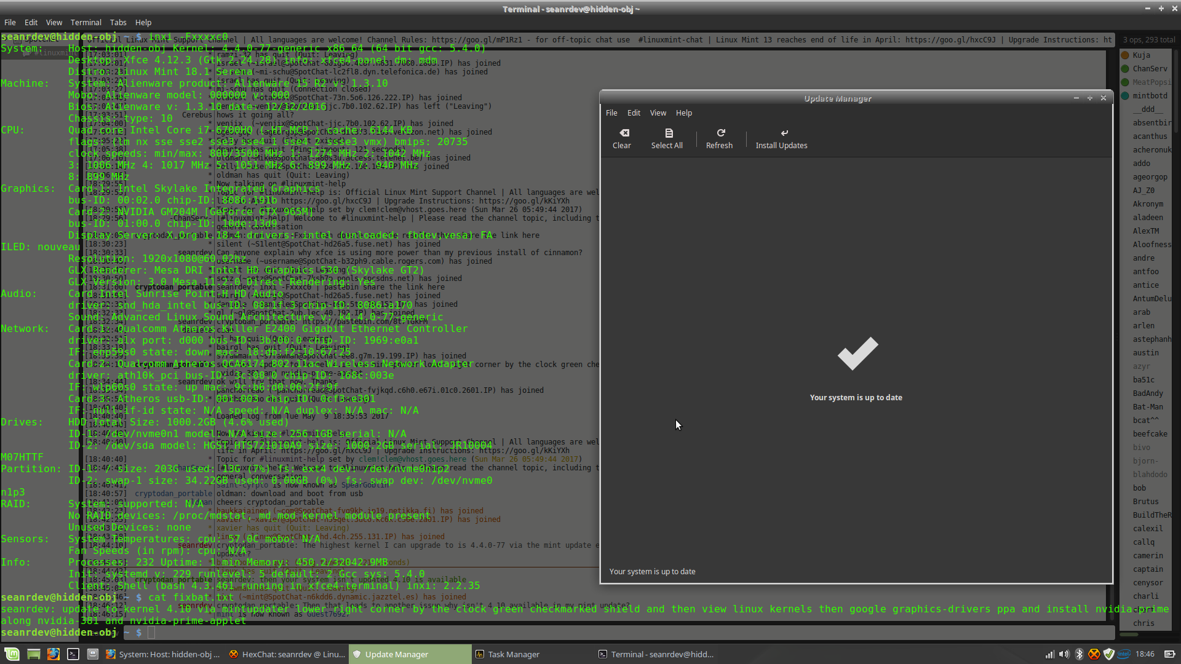Switch to HexChat taskbar window
1181x664 pixels.
click(287, 654)
